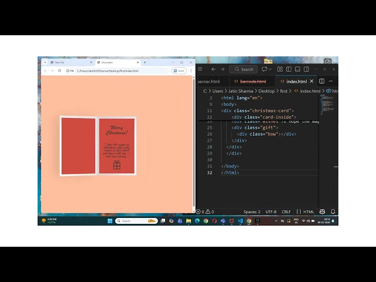Screen dimensions: 376x282
Task: Open Task View on the taskbar
Action: click(x=163, y=221)
